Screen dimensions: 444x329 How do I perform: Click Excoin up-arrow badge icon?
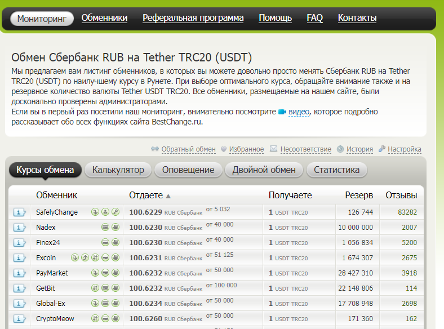click(85, 257)
